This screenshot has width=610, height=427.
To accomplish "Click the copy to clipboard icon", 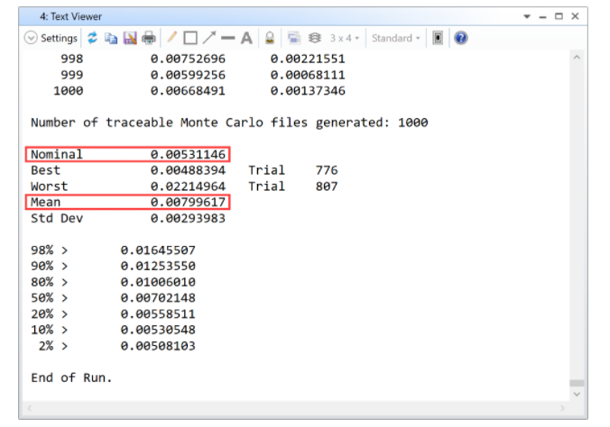I will point(111,38).
